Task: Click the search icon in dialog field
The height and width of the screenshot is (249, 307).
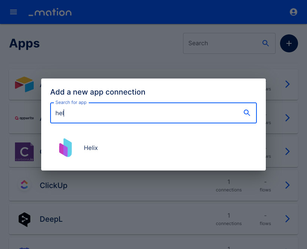Action: (247, 113)
